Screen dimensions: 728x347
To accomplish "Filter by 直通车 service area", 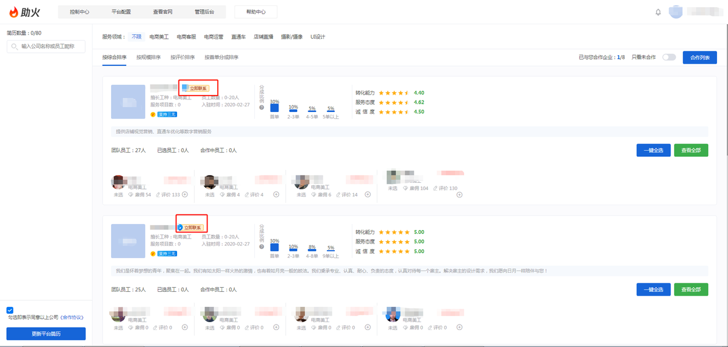I will point(238,37).
